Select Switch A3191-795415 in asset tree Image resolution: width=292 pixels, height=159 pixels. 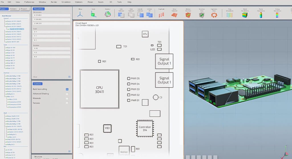[x=14, y=32]
